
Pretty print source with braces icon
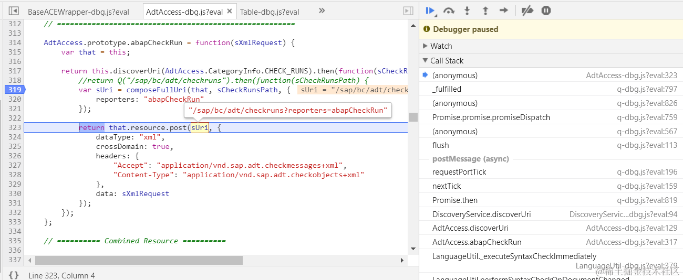pyautogui.click(x=14, y=275)
